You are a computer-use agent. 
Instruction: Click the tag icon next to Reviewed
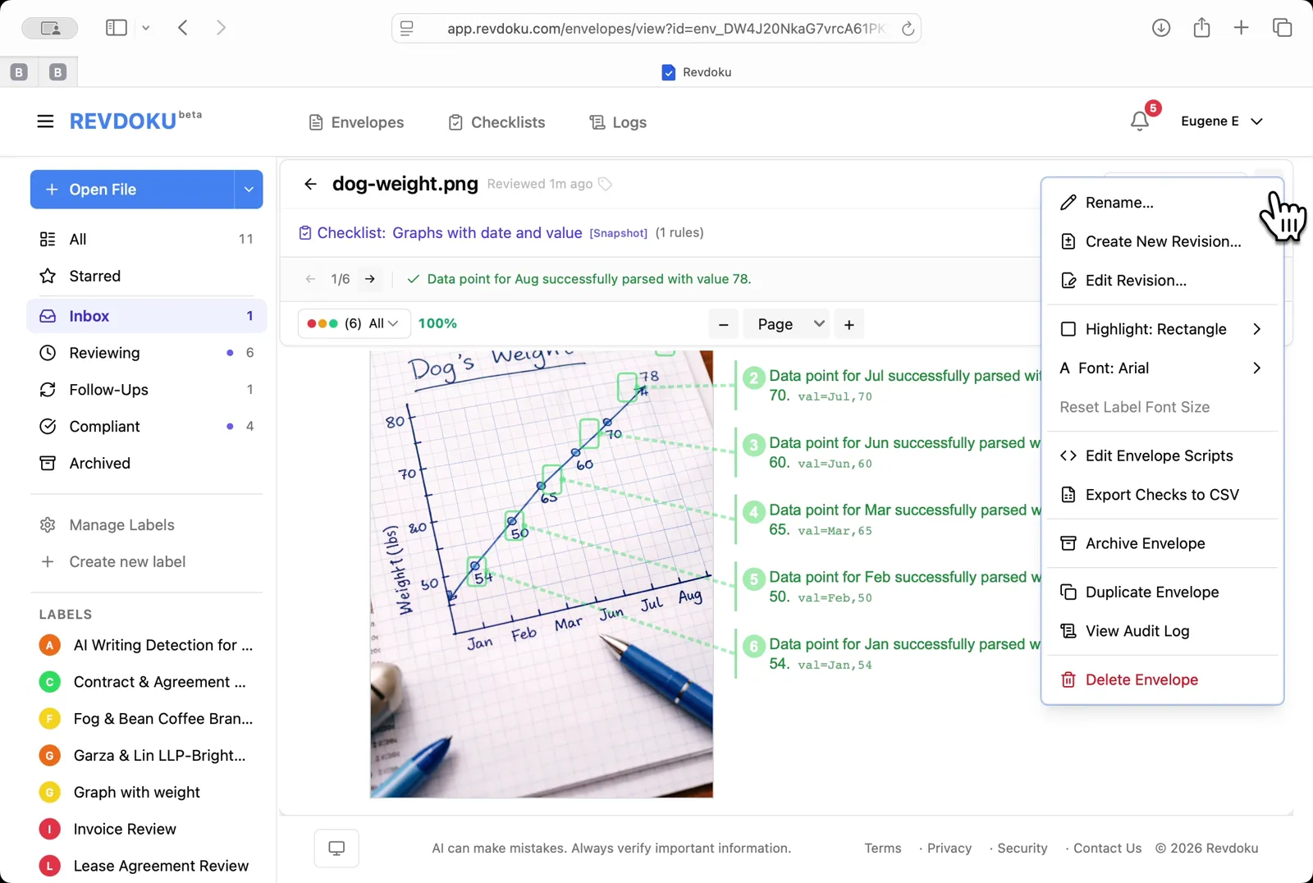click(x=605, y=184)
